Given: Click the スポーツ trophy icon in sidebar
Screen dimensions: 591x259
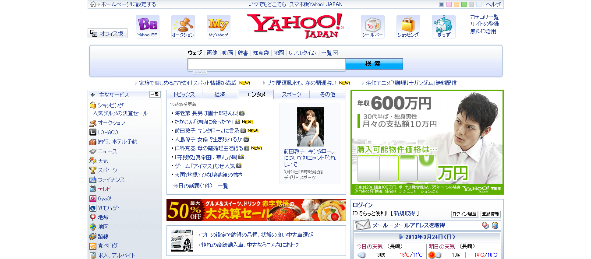Looking at the screenshot, I should pyautogui.click(x=93, y=170).
